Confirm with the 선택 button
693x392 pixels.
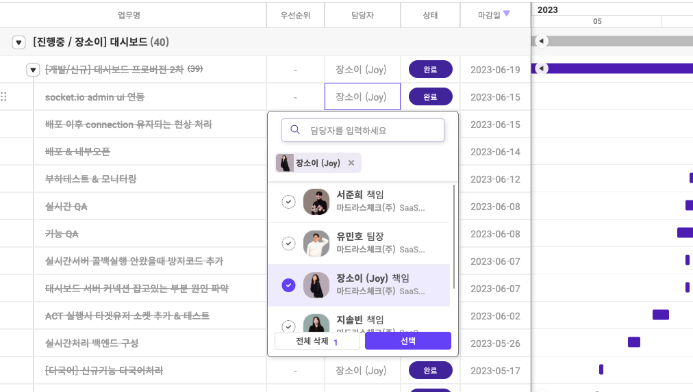tap(408, 341)
